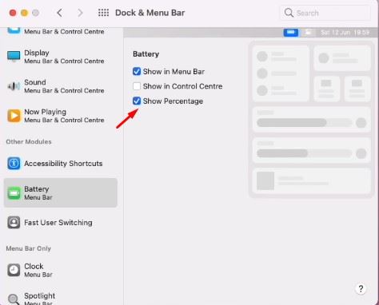Click the search magnifier icon

point(289,13)
